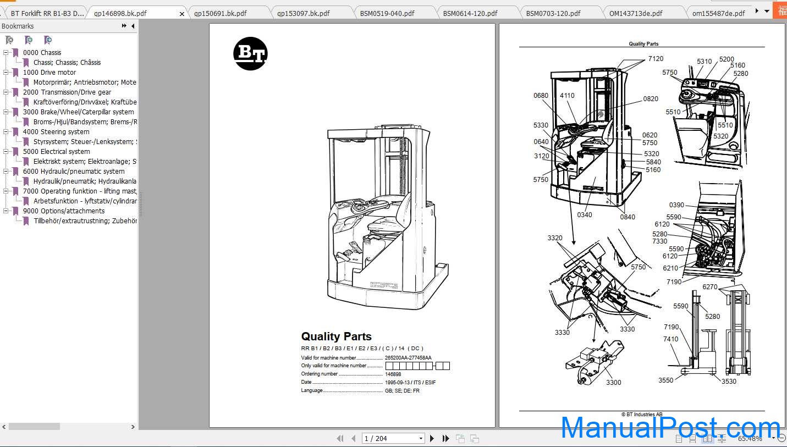Screen dimensions: 787x447
Task: Jump to the last page
Action: 445,438
